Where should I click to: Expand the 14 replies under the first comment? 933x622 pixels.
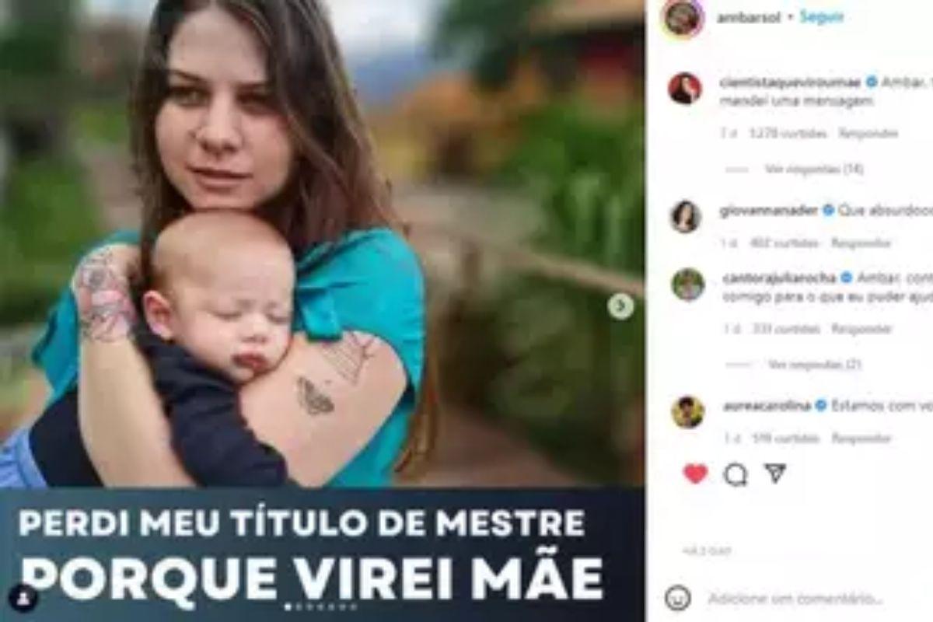pos(803,169)
